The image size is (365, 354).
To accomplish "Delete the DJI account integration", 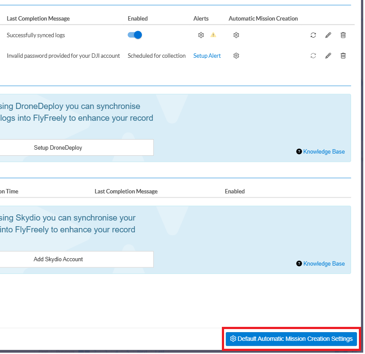I will click(343, 56).
